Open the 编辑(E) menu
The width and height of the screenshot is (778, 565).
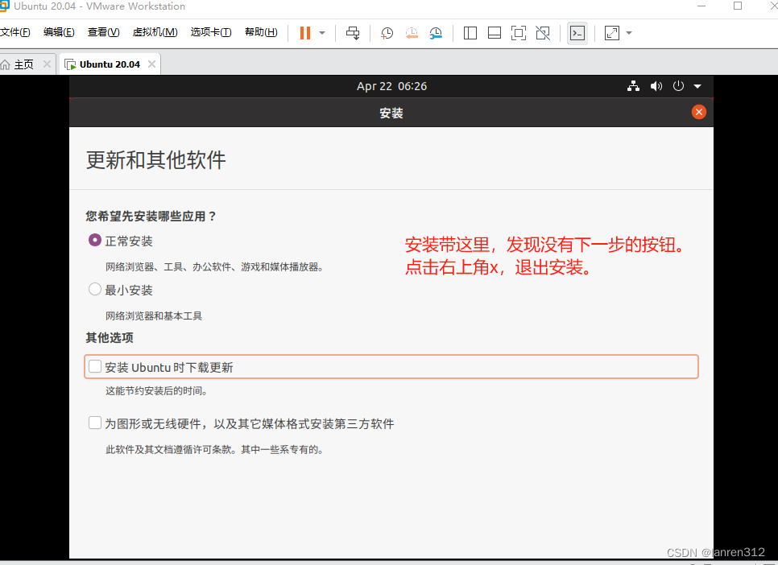59,32
